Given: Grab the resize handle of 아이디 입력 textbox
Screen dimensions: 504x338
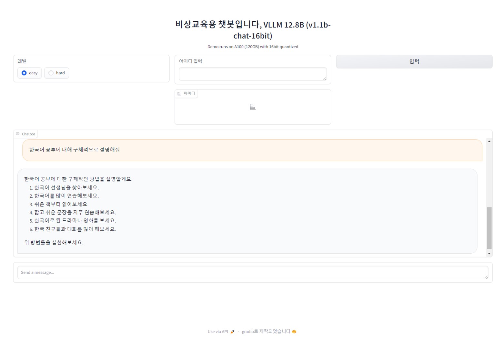Looking at the screenshot, I should [325, 79].
